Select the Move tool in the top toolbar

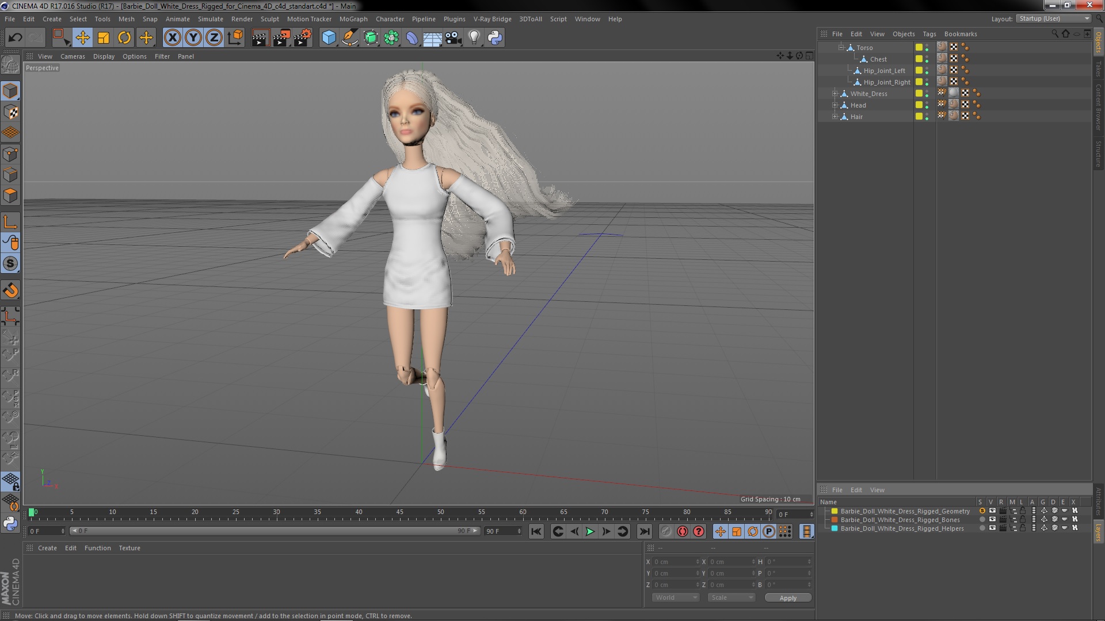(x=82, y=38)
